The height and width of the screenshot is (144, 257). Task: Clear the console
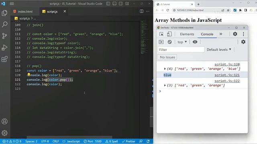pyautogui.click(x=169, y=42)
